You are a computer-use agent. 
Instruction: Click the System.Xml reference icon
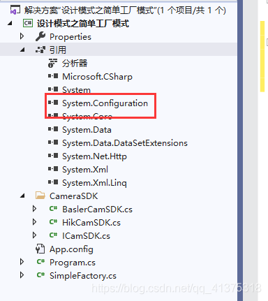53,169
